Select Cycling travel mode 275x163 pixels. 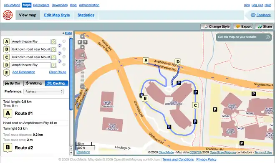coord(57,83)
